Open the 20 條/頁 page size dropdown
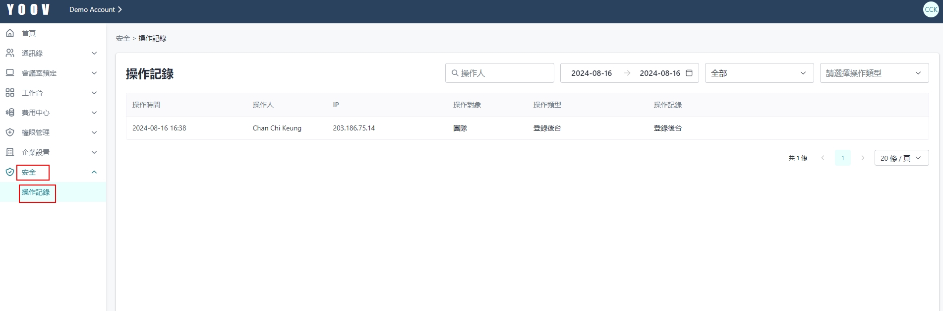The width and height of the screenshot is (943, 311). pyautogui.click(x=901, y=158)
